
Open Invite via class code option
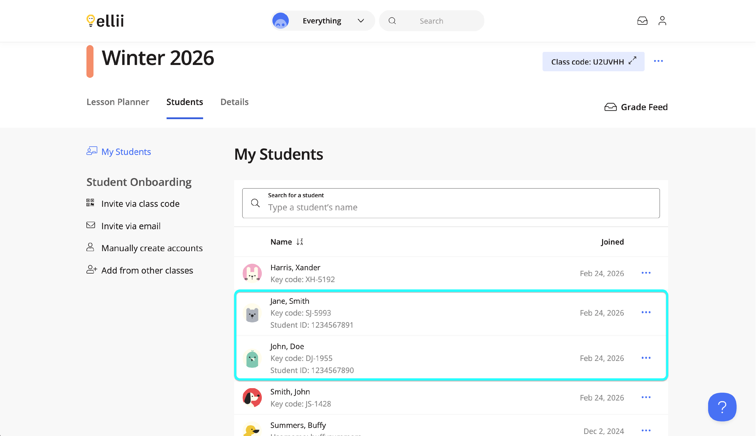coord(140,204)
